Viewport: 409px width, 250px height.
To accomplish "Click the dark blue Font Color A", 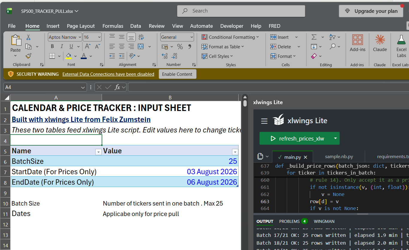I will tap(84, 56).
